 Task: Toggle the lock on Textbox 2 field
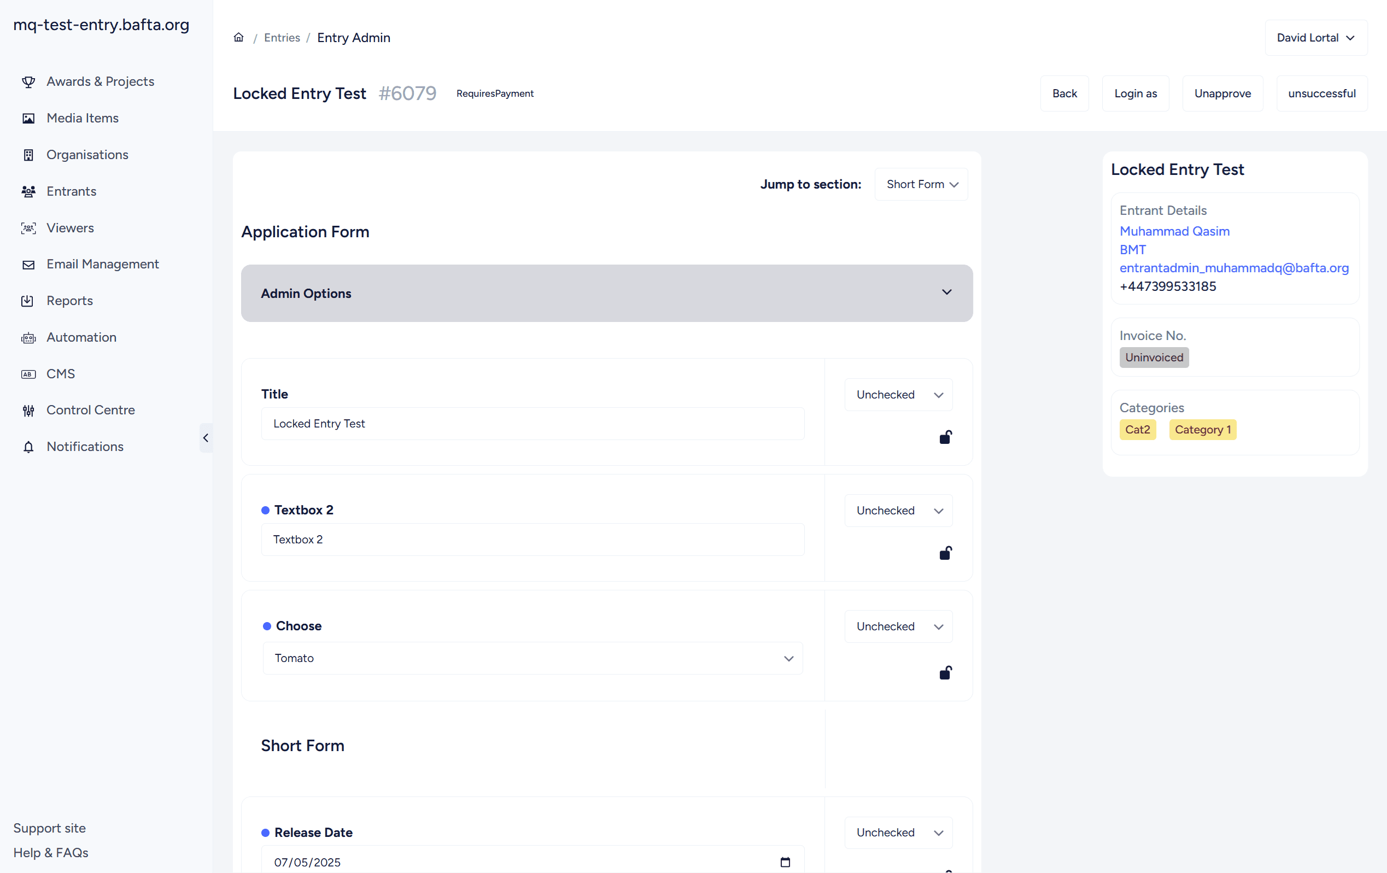[945, 553]
